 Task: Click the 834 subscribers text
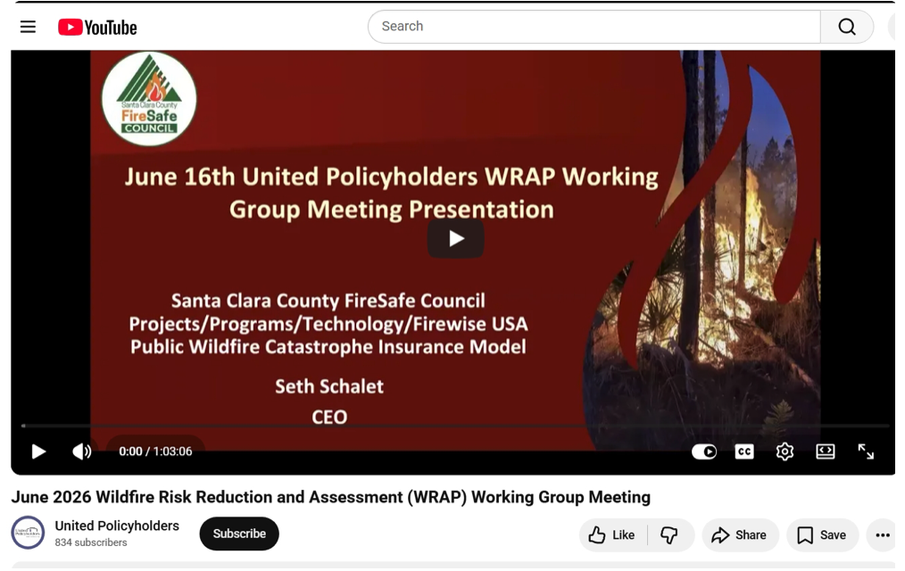pos(91,542)
